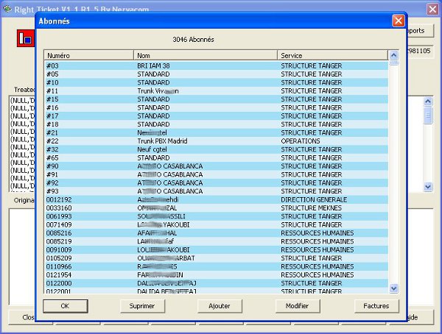Sort list by the Nom column header
The height and width of the screenshot is (334, 442).
pyautogui.click(x=205, y=55)
